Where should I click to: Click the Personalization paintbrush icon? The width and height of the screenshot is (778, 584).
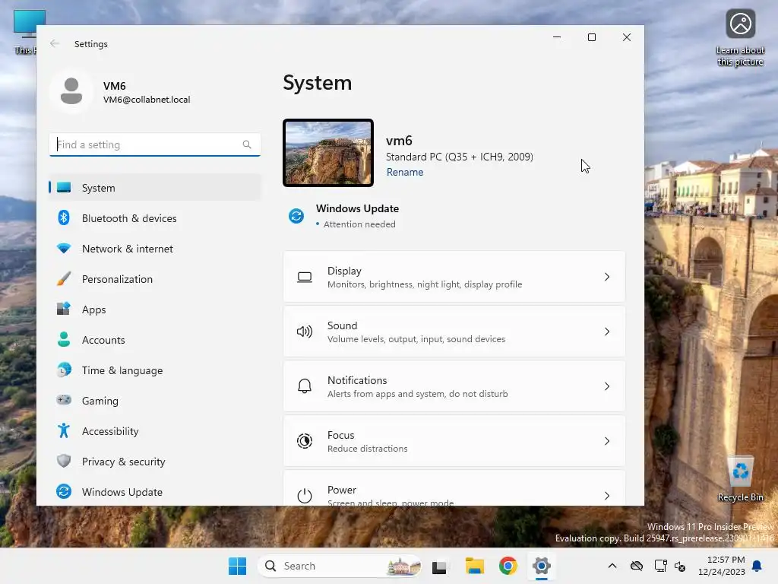[x=64, y=278]
